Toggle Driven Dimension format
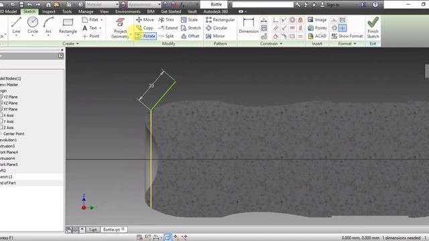The height and width of the screenshot is (241, 429). (343, 19)
